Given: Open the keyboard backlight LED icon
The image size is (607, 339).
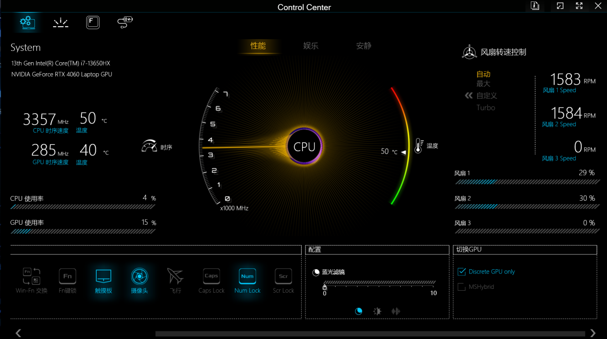Looking at the screenshot, I should (x=60, y=22).
